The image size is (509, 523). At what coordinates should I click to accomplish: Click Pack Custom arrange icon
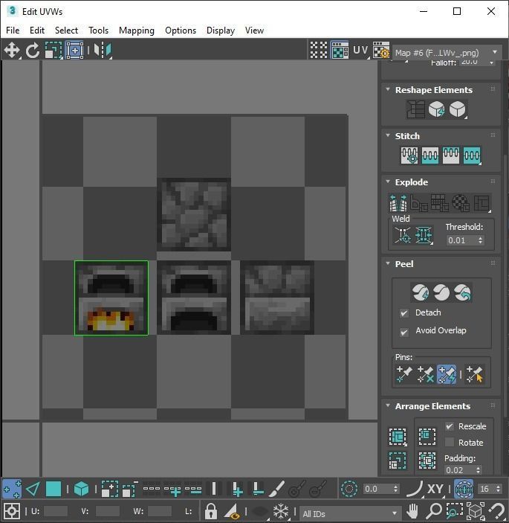(398, 436)
